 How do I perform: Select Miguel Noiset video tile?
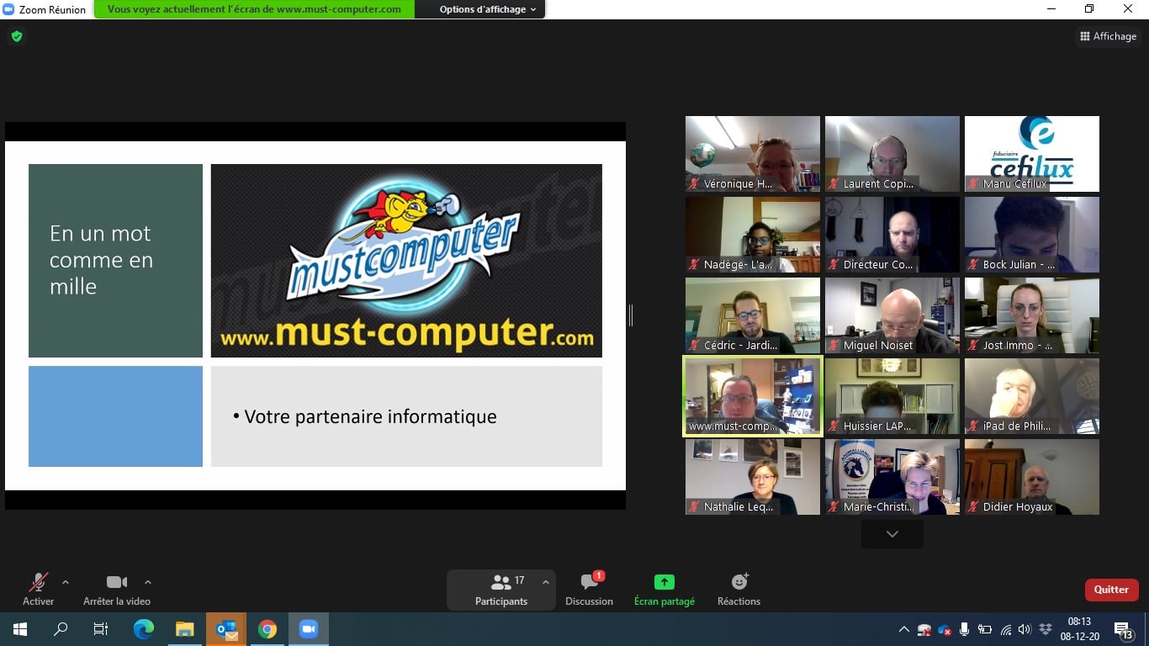pyautogui.click(x=892, y=315)
